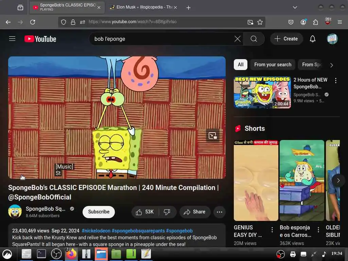Open Firefox taskbar icon
The image size is (348, 261).
tap(71, 254)
